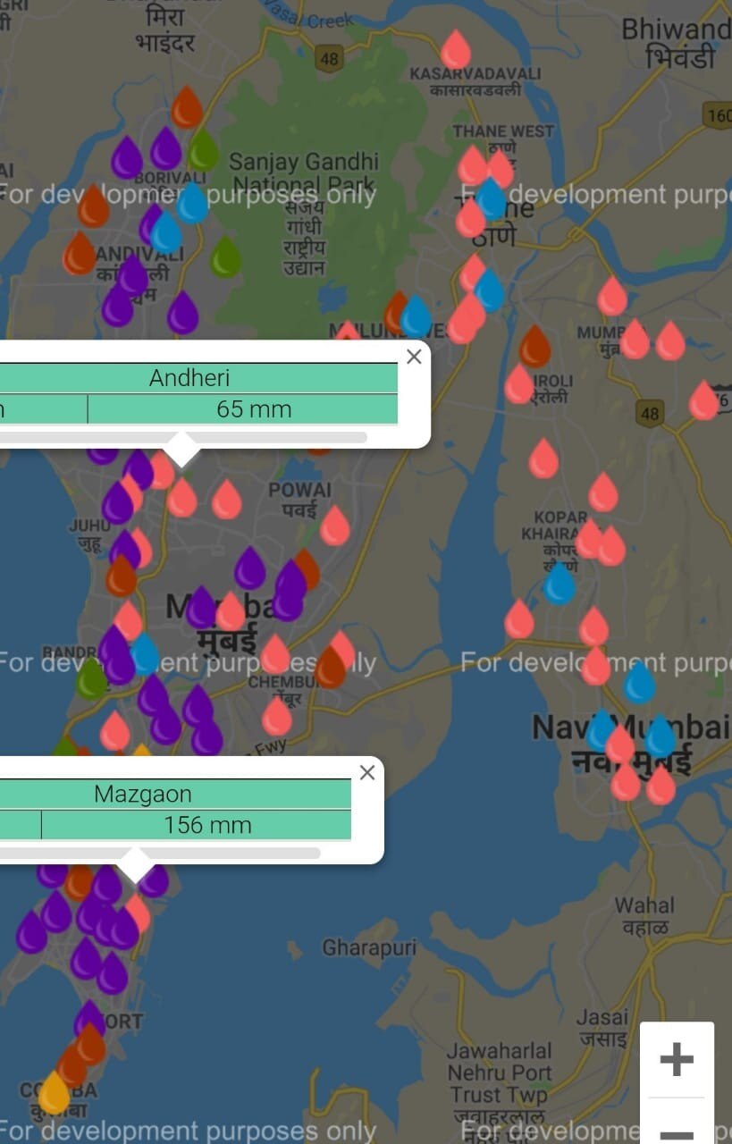Click the yellow raindrop marker at Colaba
Viewport: 732px width, 1144px height.
point(54,1092)
